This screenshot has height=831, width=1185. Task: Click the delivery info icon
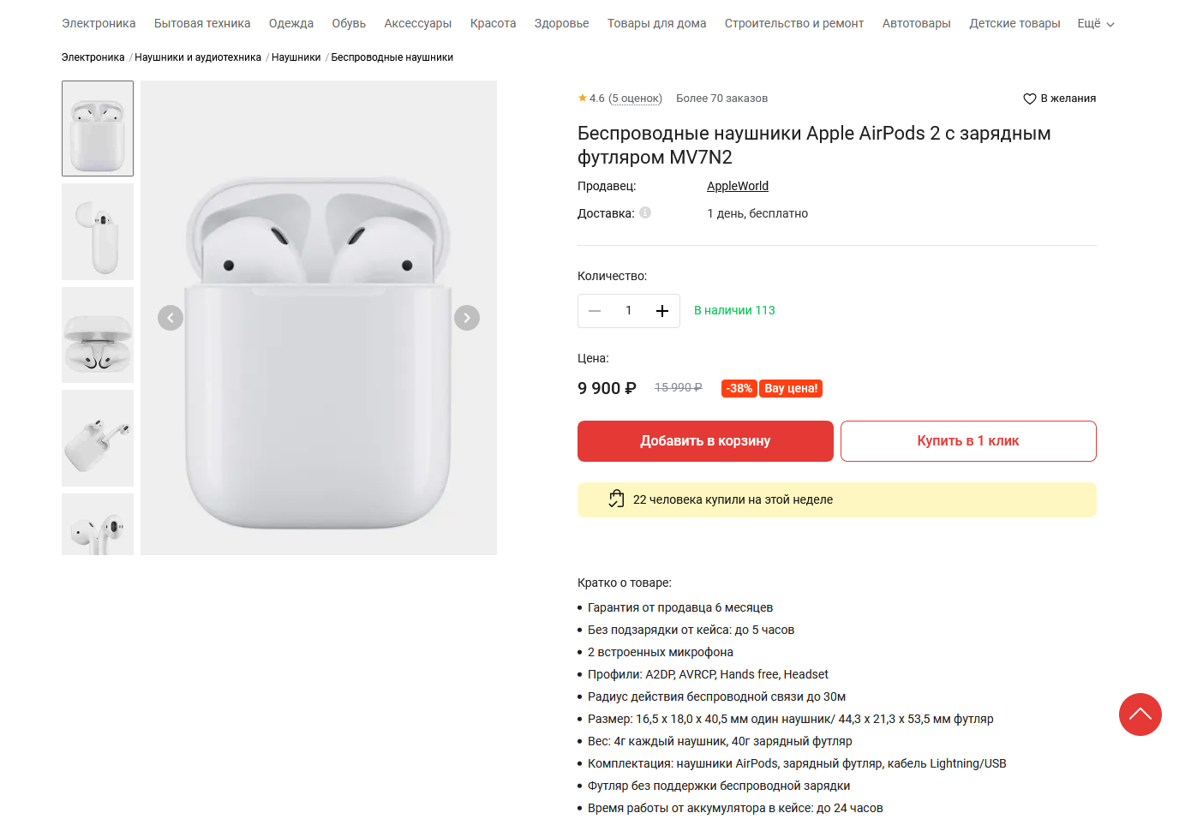[645, 212]
